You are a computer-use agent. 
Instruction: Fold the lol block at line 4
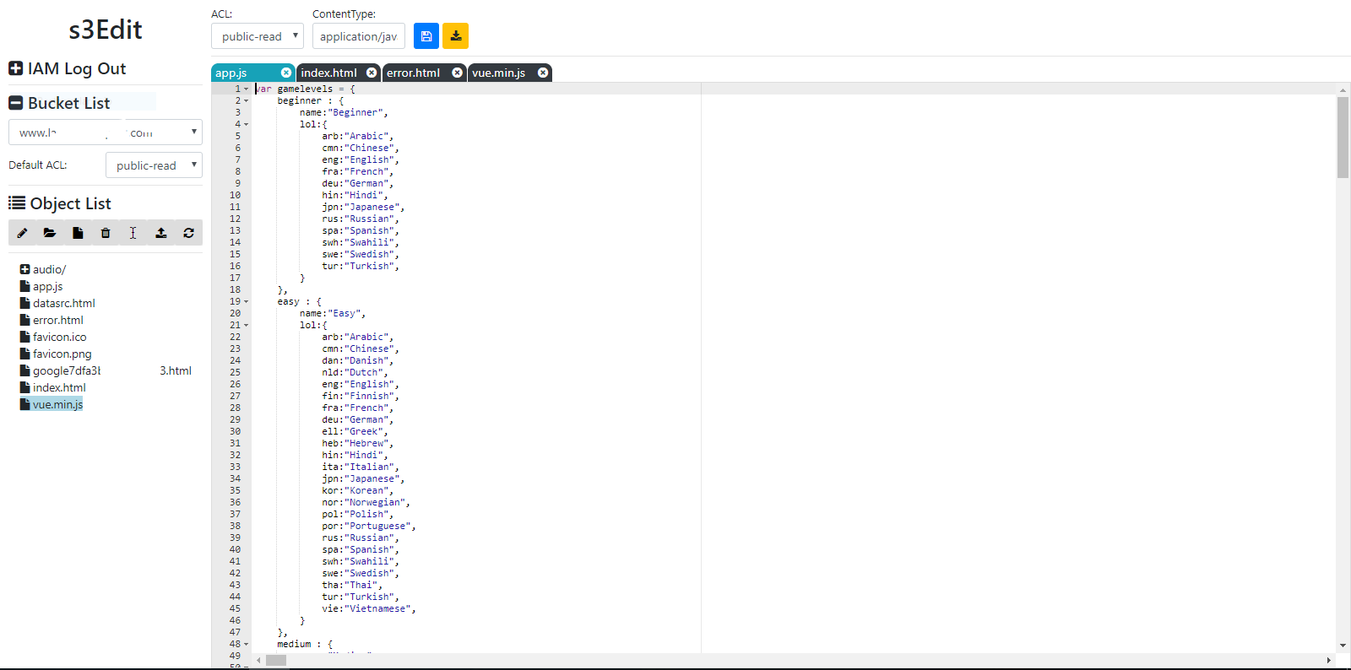pyautogui.click(x=247, y=124)
